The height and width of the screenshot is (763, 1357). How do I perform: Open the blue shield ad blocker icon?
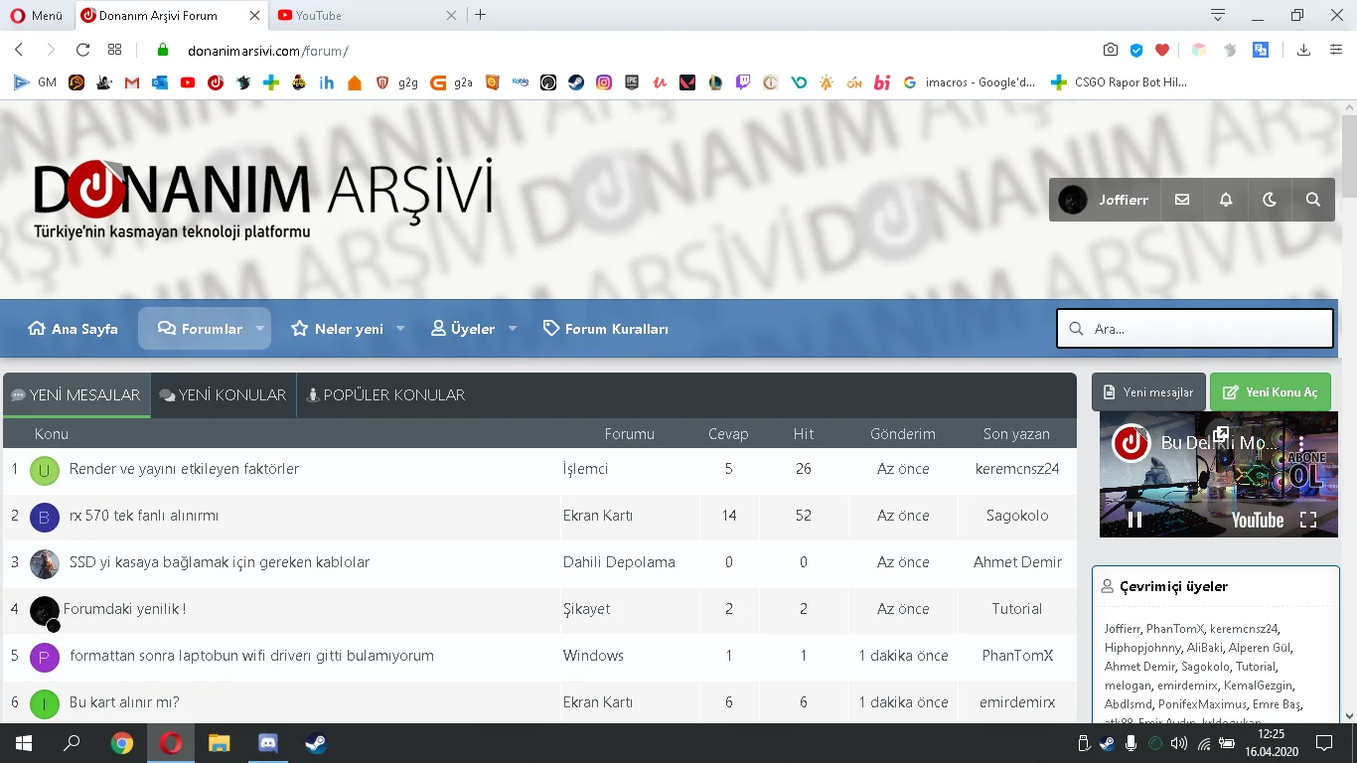(1136, 50)
